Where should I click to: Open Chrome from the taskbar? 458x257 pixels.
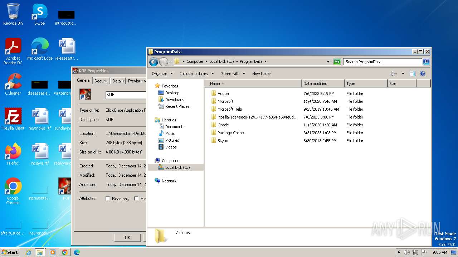65,252
